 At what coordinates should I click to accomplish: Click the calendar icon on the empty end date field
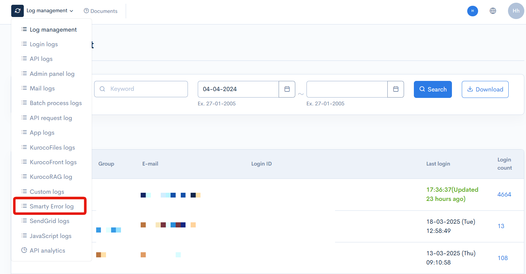[396, 89]
